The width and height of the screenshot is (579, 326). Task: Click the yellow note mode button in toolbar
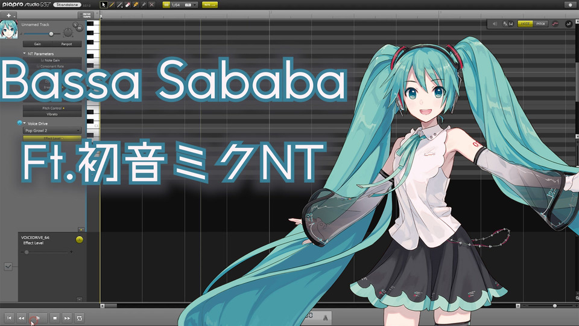pos(210,5)
